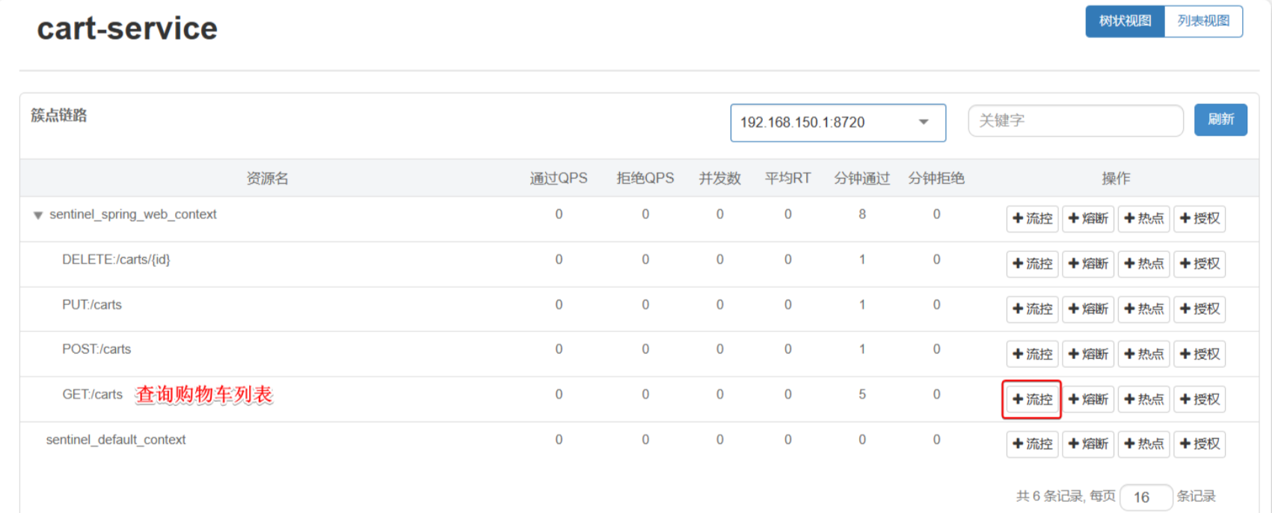The height and width of the screenshot is (513, 1272).
Task: Collapse the sentinel_spring_web_context tree node
Action: [x=37, y=215]
